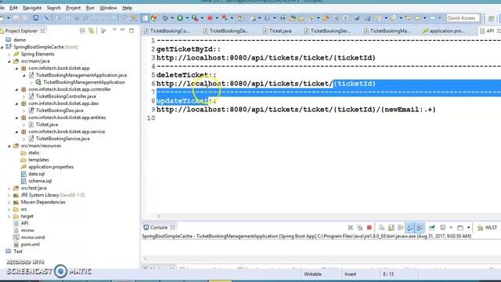Click Show Console on Standard Out icon
The width and height of the screenshot is (501, 282).
point(410,228)
